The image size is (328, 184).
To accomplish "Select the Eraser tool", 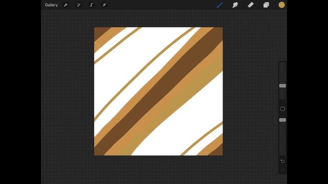I will click(x=251, y=5).
